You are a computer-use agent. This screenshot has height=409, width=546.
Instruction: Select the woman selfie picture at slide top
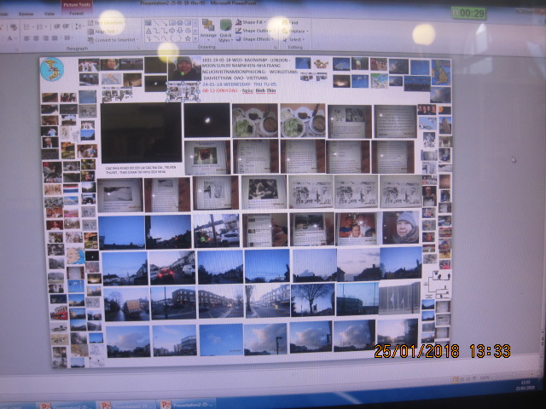(x=184, y=68)
